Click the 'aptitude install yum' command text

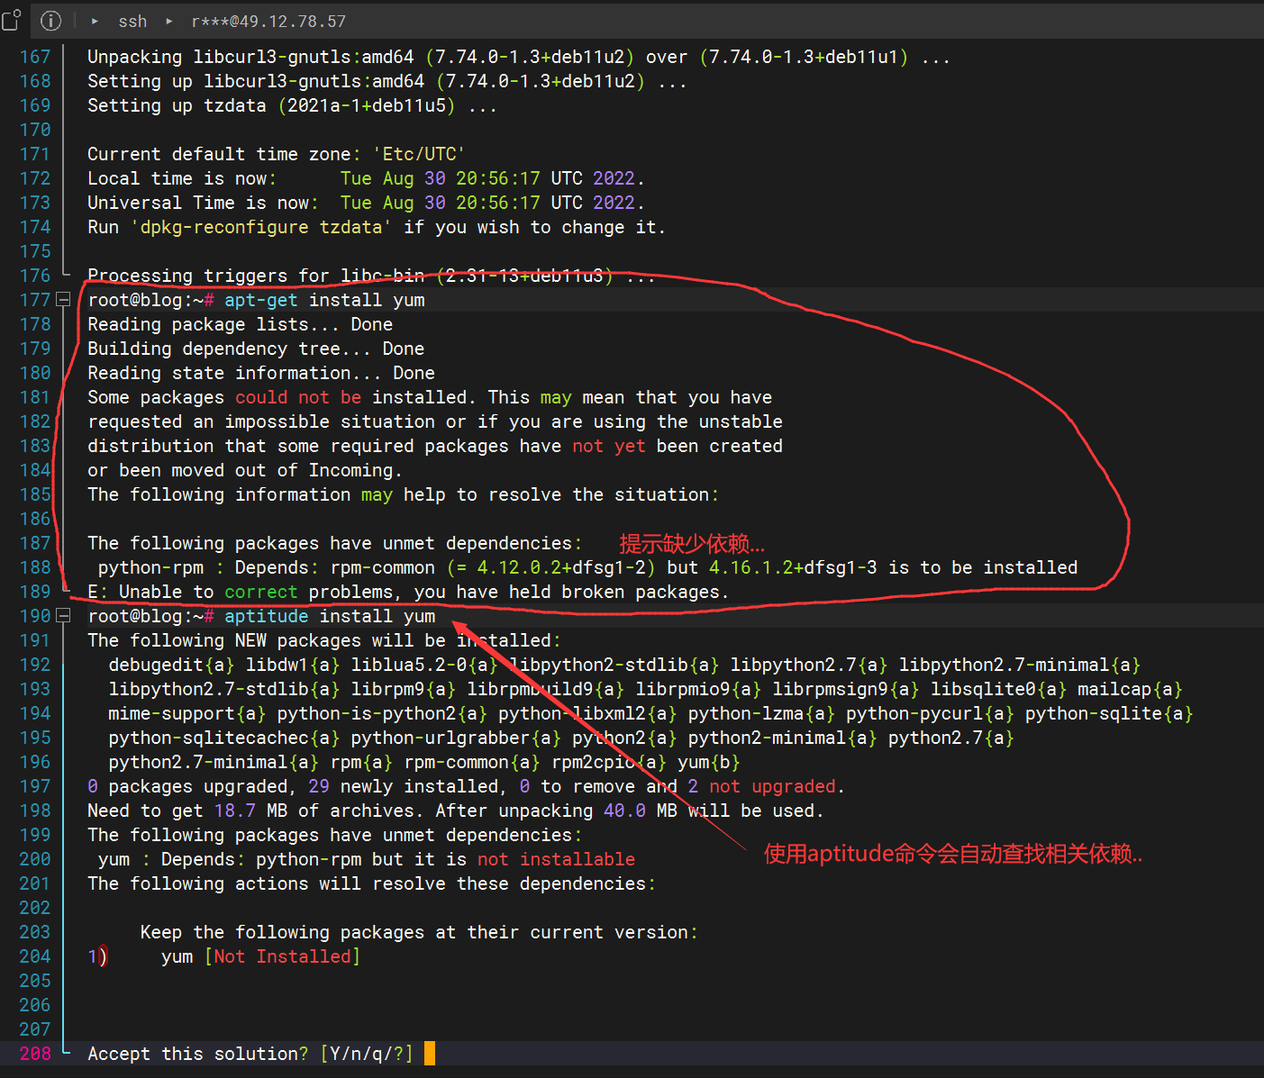tap(330, 616)
